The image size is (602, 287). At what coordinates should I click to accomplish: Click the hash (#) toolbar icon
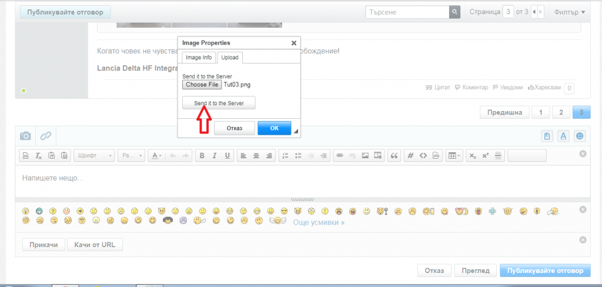(410, 156)
